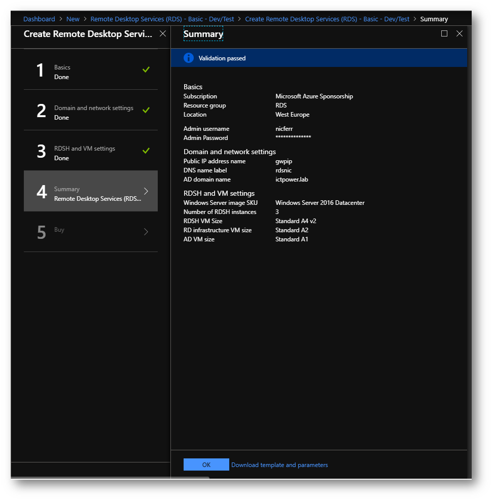493x501 pixels.
Task: Go to Dashboard in breadcrumb
Action: pos(39,19)
